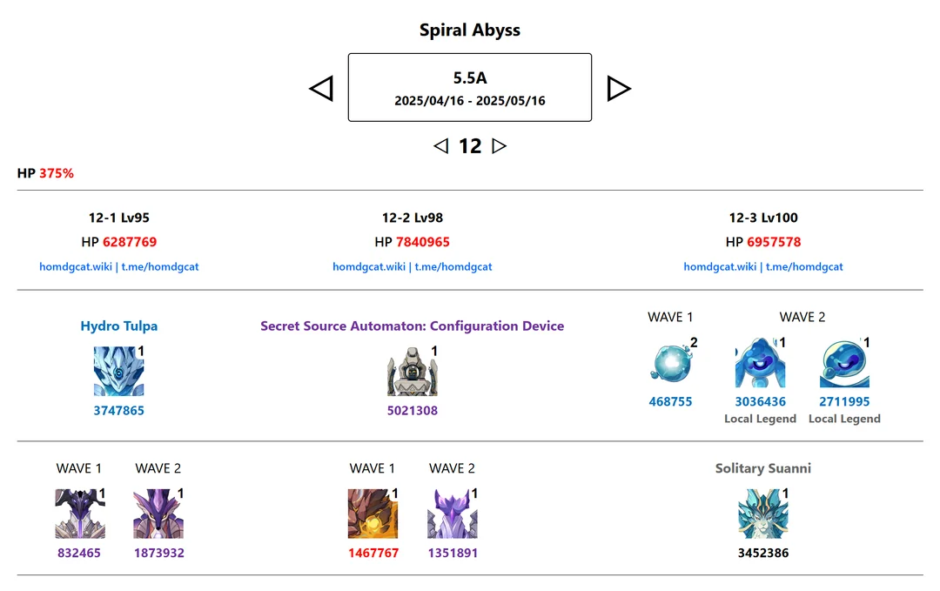
Task: Click Secret Source Automaton: Configuration Device title
Action: 412,326
